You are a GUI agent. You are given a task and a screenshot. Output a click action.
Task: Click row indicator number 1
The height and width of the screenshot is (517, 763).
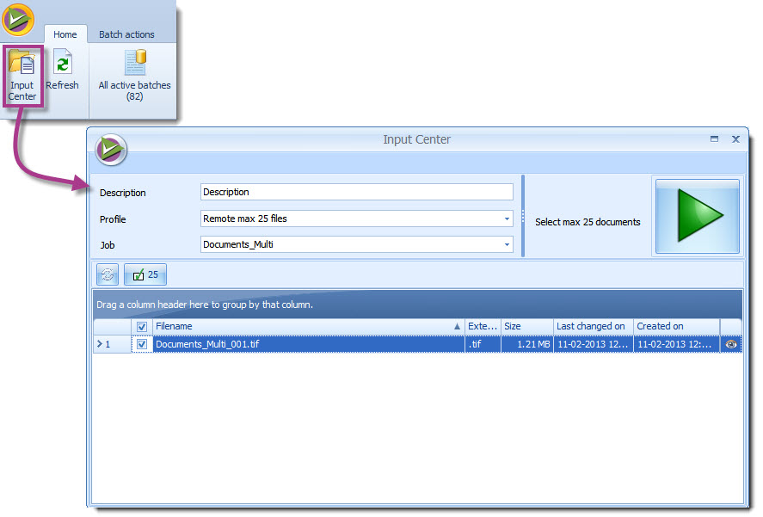click(112, 344)
